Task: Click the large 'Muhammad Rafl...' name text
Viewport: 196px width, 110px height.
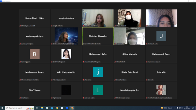Action: tap(98, 54)
